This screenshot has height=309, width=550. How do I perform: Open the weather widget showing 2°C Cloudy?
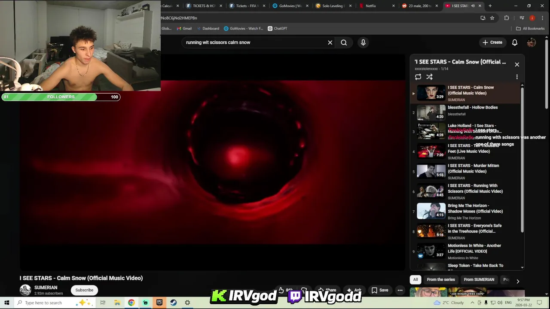pos(449,303)
